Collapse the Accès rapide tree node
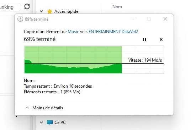The width and height of the screenshot is (191, 130). pos(41,11)
